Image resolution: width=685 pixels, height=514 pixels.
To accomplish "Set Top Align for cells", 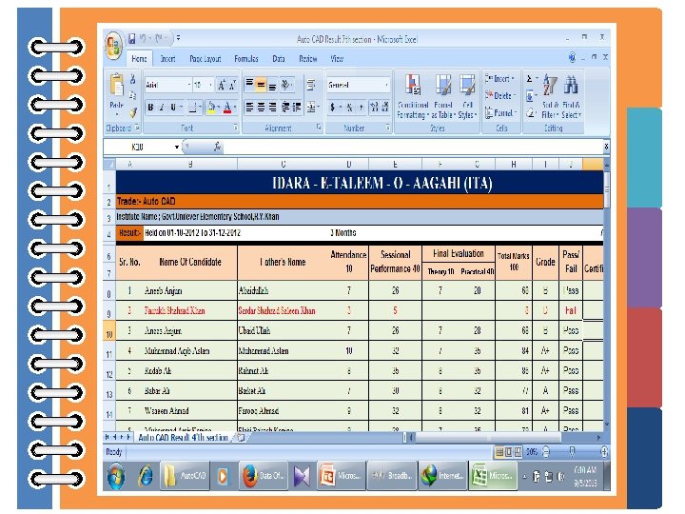I will tap(249, 85).
